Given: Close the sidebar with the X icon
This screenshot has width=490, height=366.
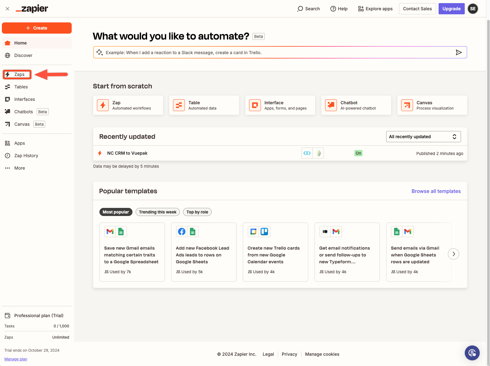Looking at the screenshot, I should click(x=7, y=9).
